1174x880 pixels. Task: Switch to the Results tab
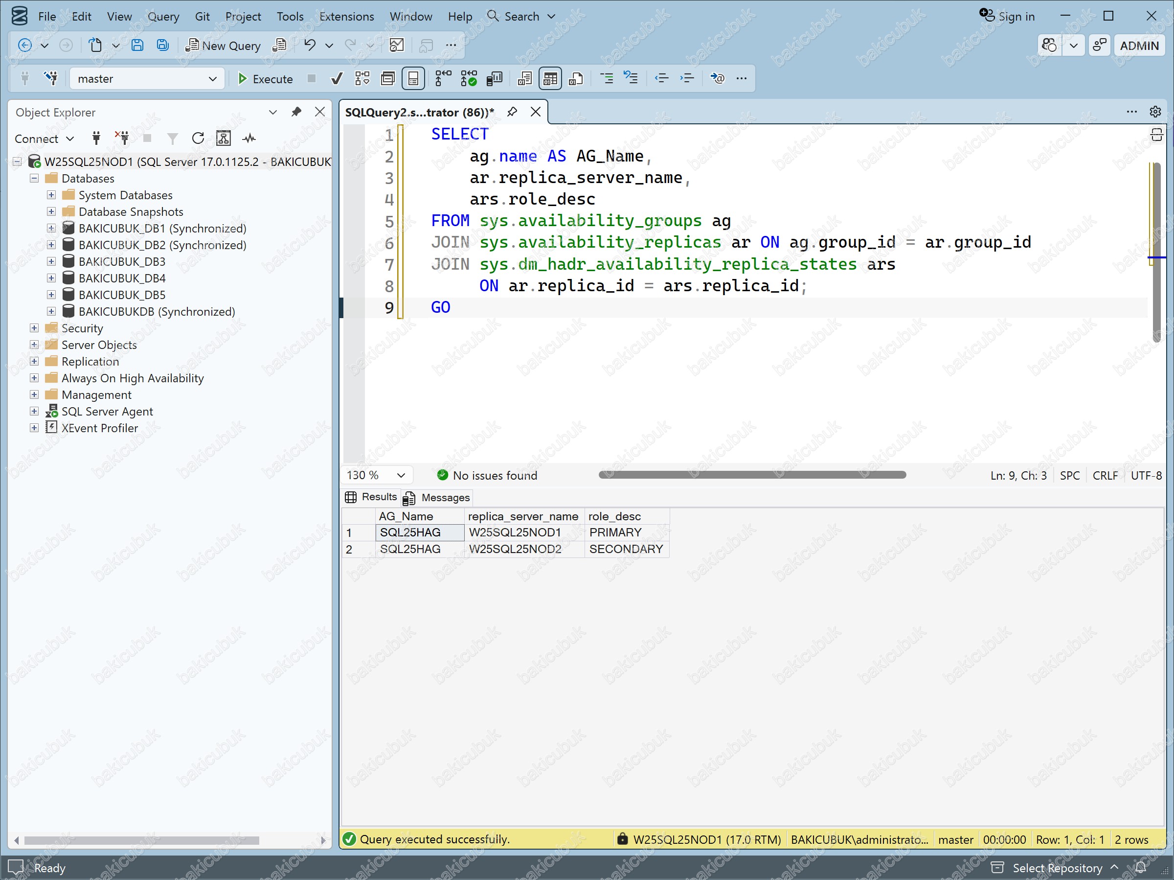[371, 497]
